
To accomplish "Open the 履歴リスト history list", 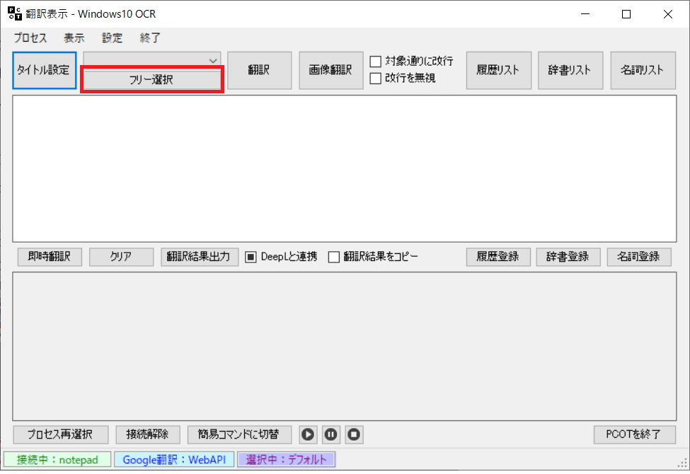I will pos(498,70).
